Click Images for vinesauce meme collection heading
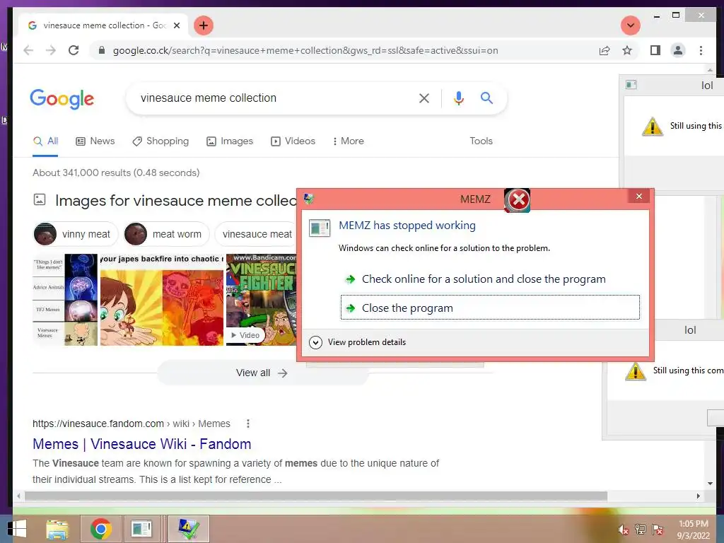The width and height of the screenshot is (724, 543). (176, 201)
